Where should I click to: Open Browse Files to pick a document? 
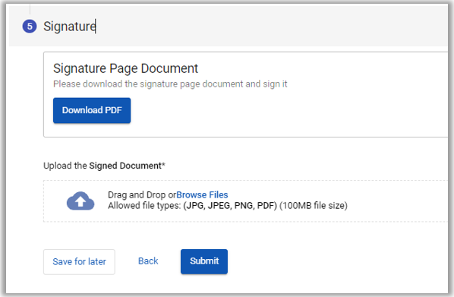point(202,194)
